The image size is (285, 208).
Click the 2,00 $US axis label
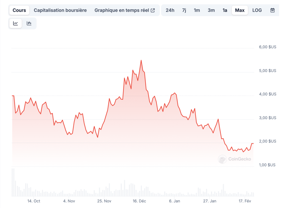pos(267,141)
